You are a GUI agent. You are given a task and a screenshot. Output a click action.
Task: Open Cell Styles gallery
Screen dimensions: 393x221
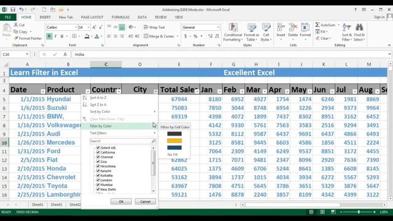coord(266,32)
